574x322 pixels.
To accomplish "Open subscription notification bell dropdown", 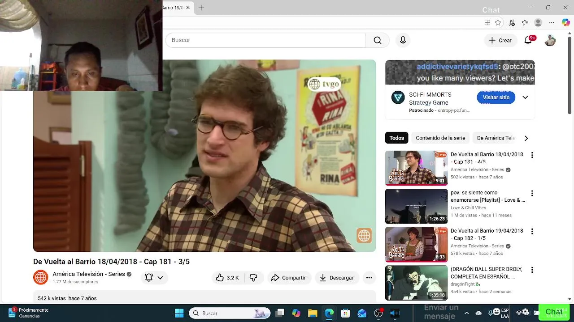I will coord(154,278).
